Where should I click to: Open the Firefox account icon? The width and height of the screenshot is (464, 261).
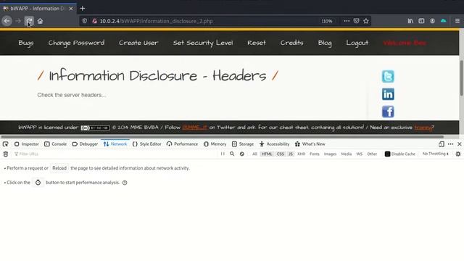click(x=432, y=21)
